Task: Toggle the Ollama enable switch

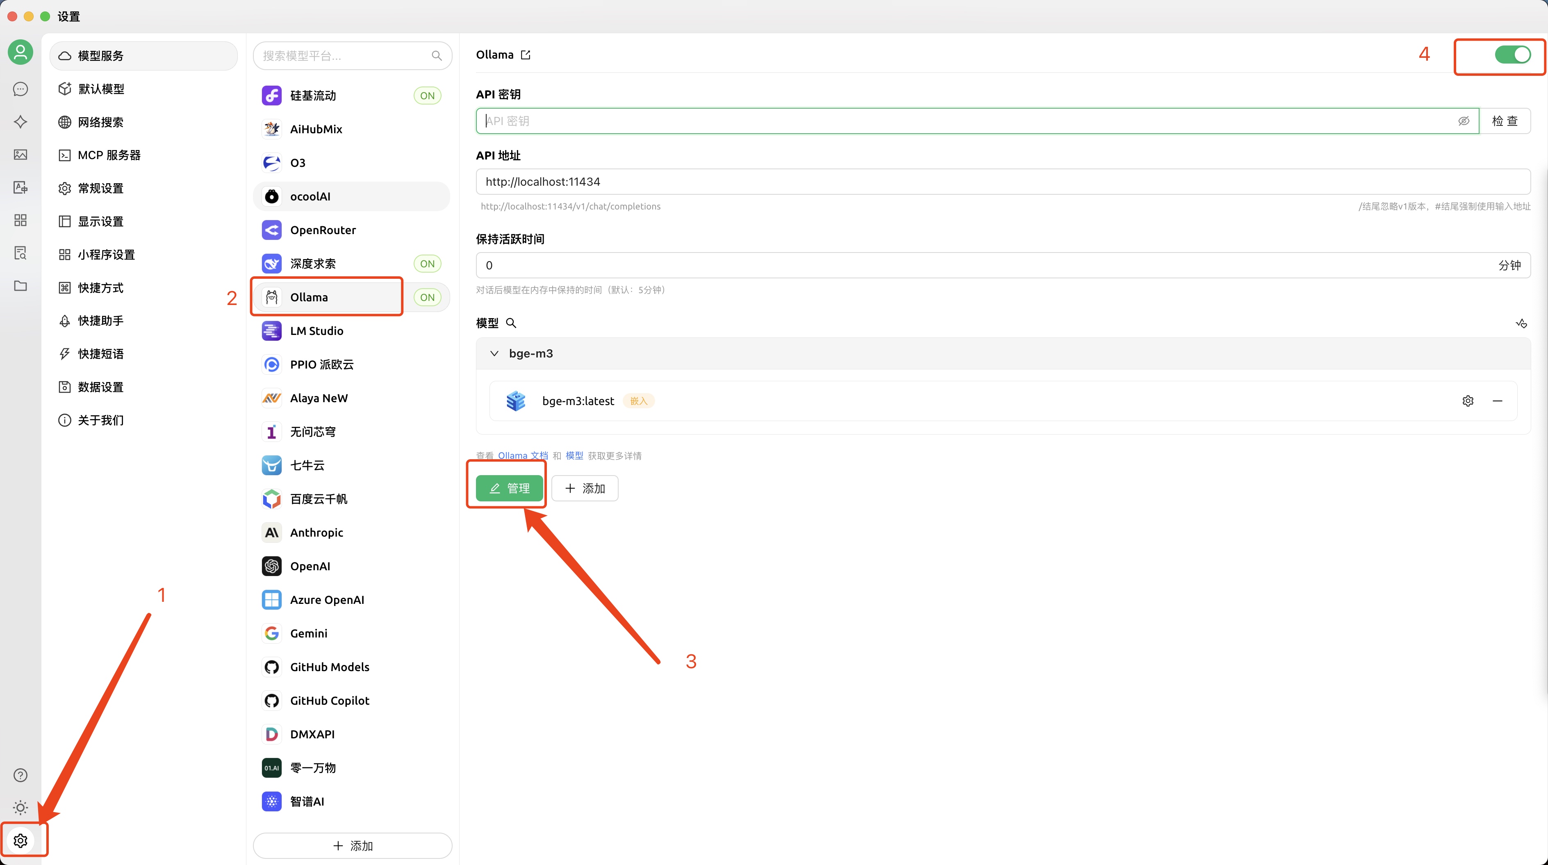Action: tap(1513, 55)
